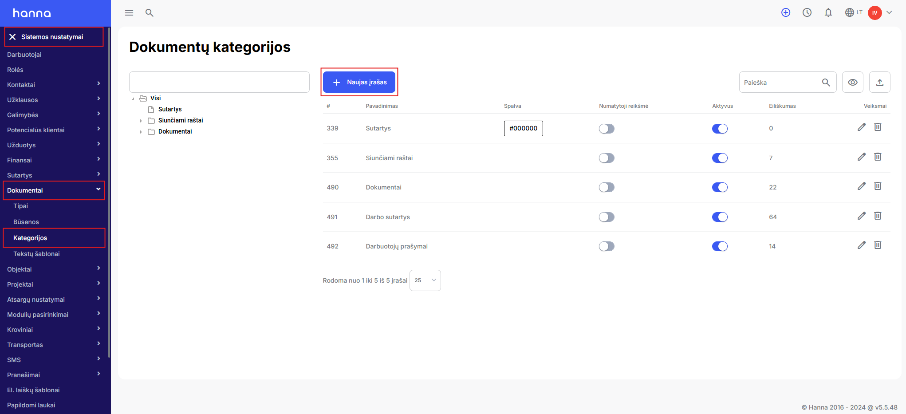Click magnifier icon in Paieška field
The height and width of the screenshot is (414, 906).
pos(826,83)
